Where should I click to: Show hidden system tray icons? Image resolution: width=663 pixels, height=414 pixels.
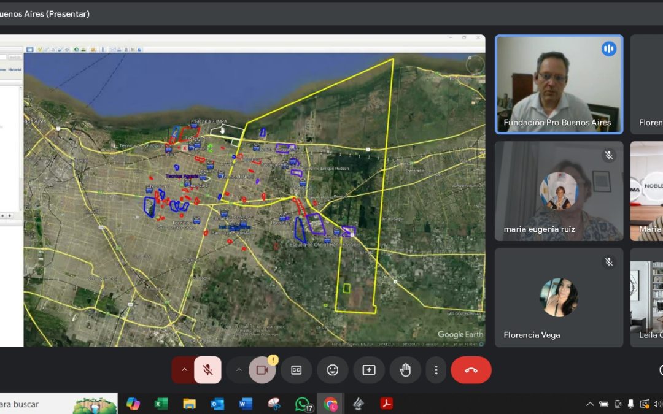pyautogui.click(x=590, y=404)
